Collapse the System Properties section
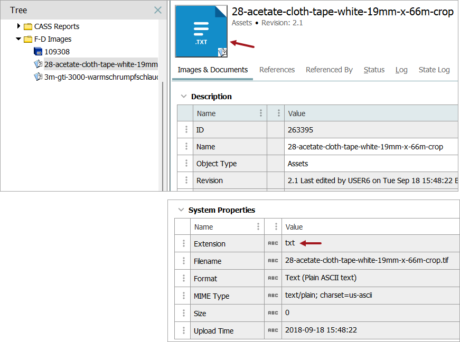Viewport: 460px width, 342px height. tap(181, 210)
